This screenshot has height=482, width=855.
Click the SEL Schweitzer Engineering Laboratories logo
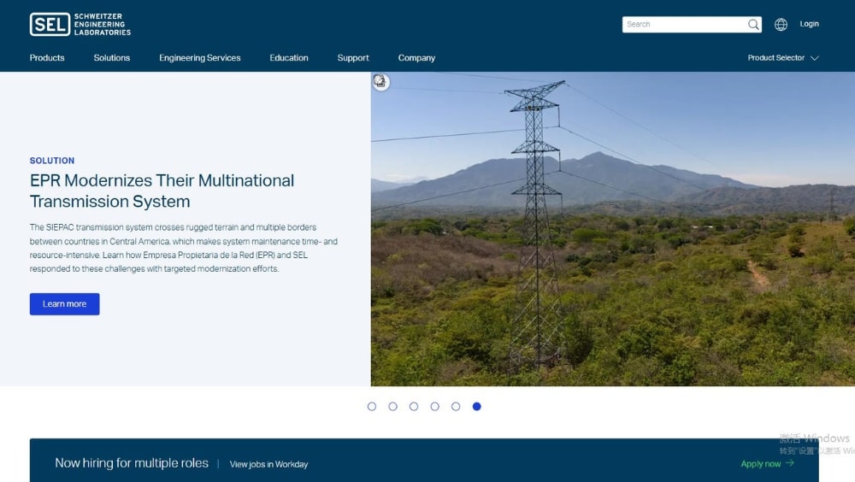click(x=80, y=25)
